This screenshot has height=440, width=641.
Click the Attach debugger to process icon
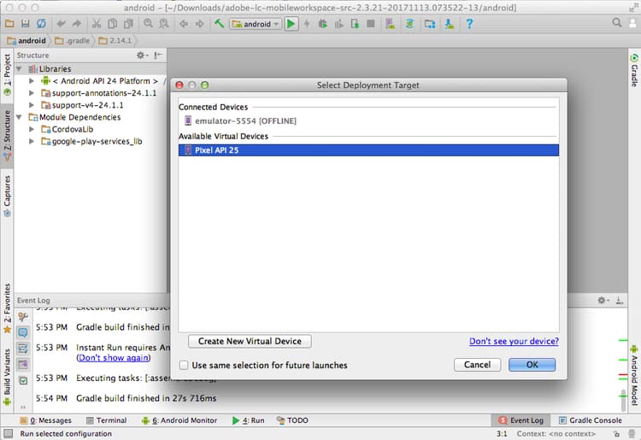pyautogui.click(x=355, y=24)
